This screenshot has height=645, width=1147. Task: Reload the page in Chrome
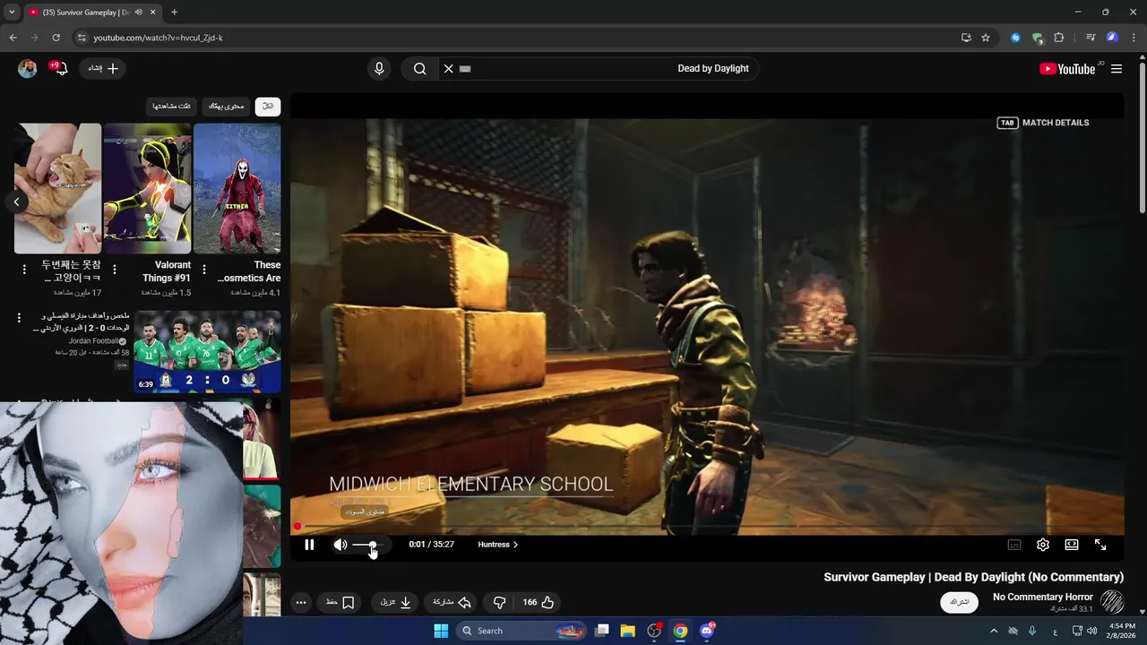pos(56,38)
